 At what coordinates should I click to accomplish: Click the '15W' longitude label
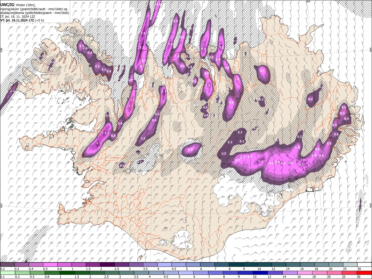308,2
